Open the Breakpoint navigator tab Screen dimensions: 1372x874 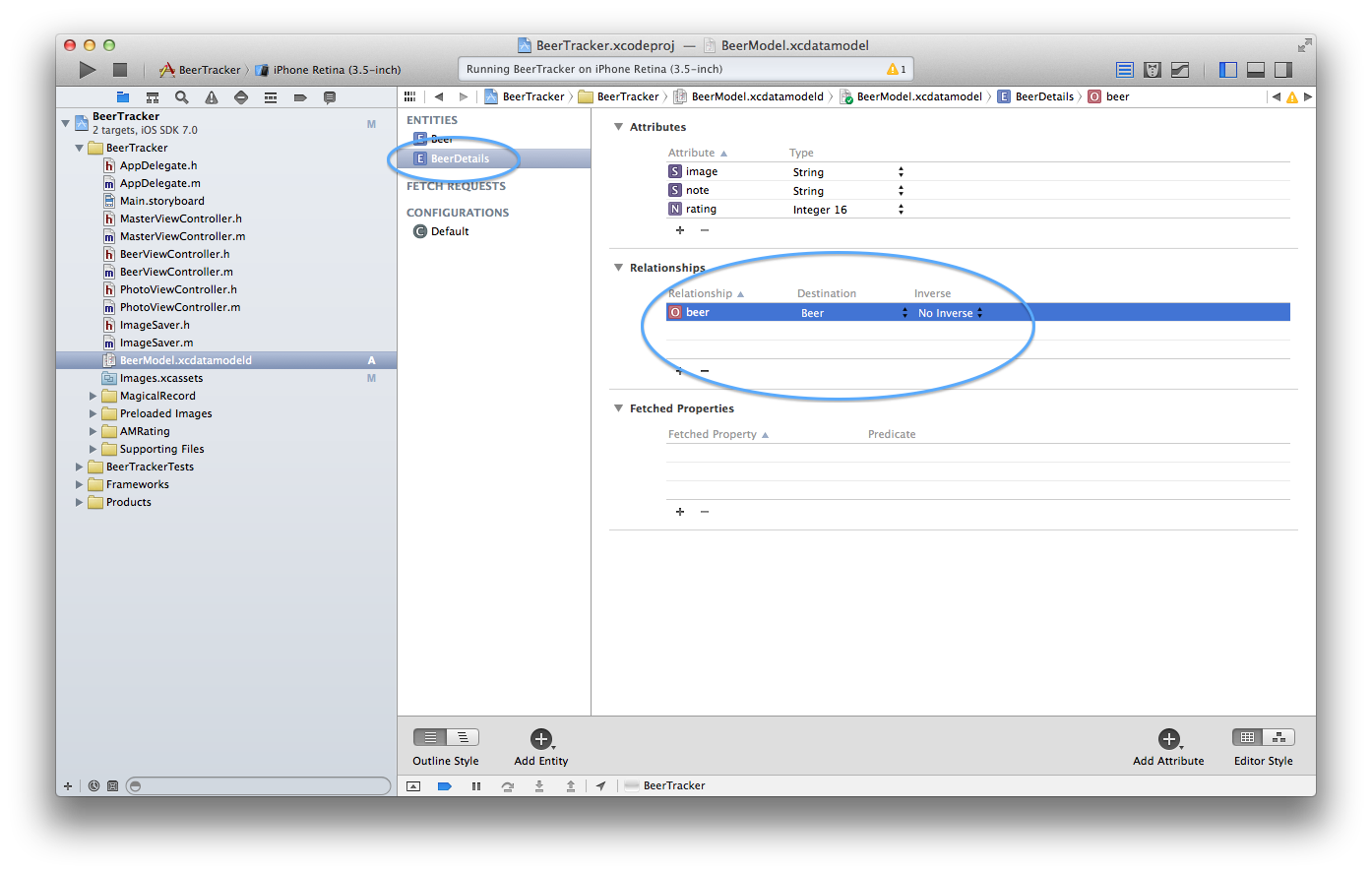click(x=300, y=97)
